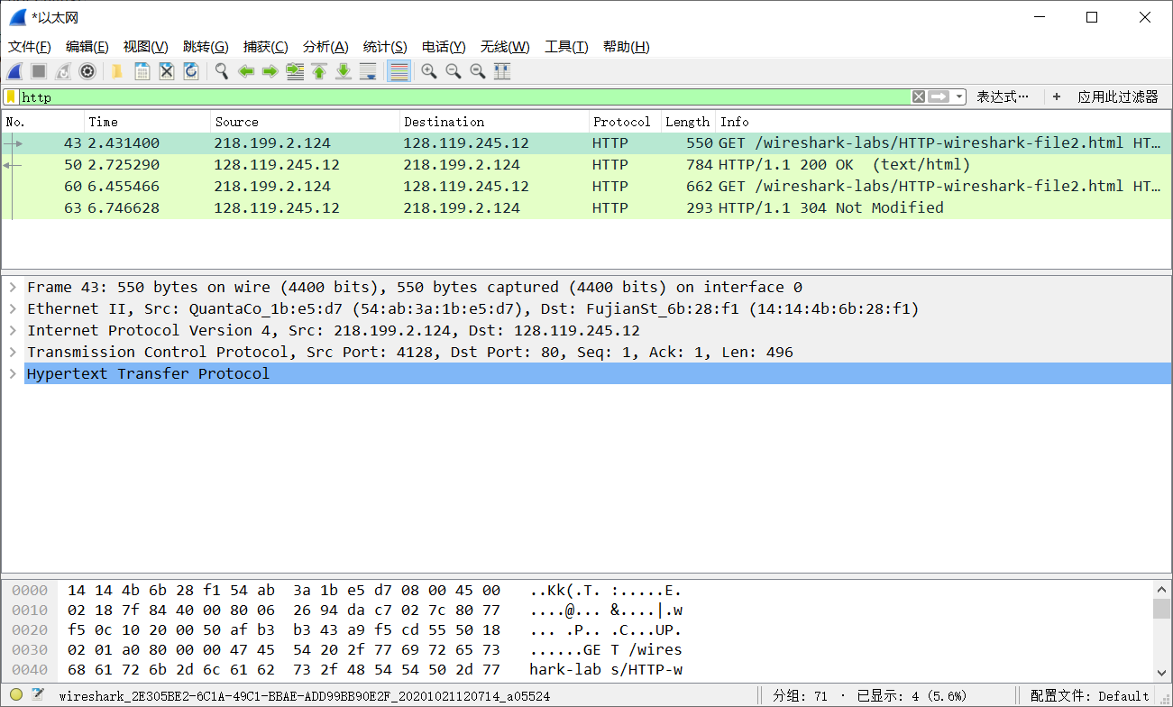Select packet 50 HTTP/1.1 200 OK

pos(586,164)
